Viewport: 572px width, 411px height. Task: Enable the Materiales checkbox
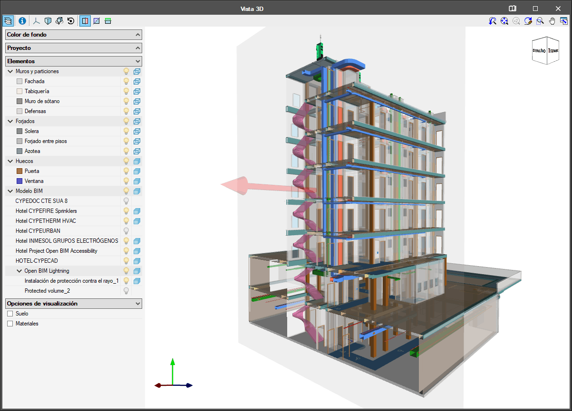(10, 324)
